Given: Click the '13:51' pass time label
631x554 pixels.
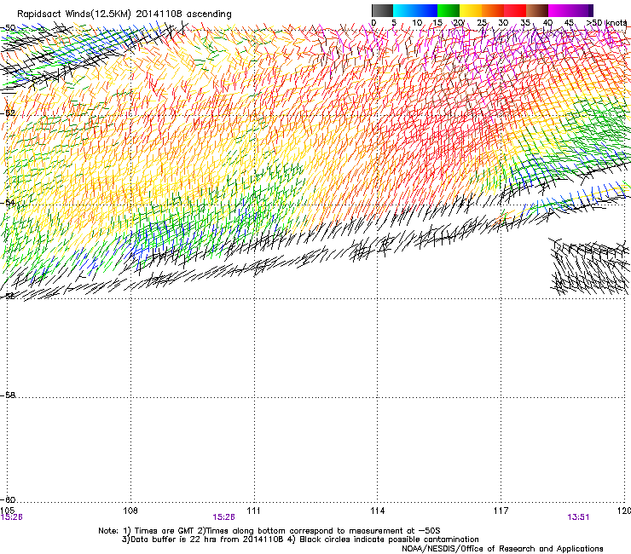Looking at the screenshot, I should pyautogui.click(x=578, y=517).
